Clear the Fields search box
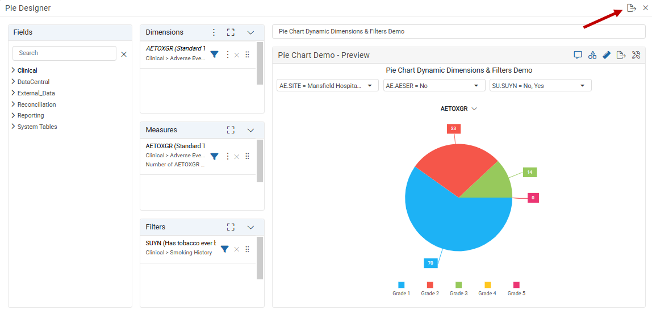The image size is (652, 310). (124, 55)
